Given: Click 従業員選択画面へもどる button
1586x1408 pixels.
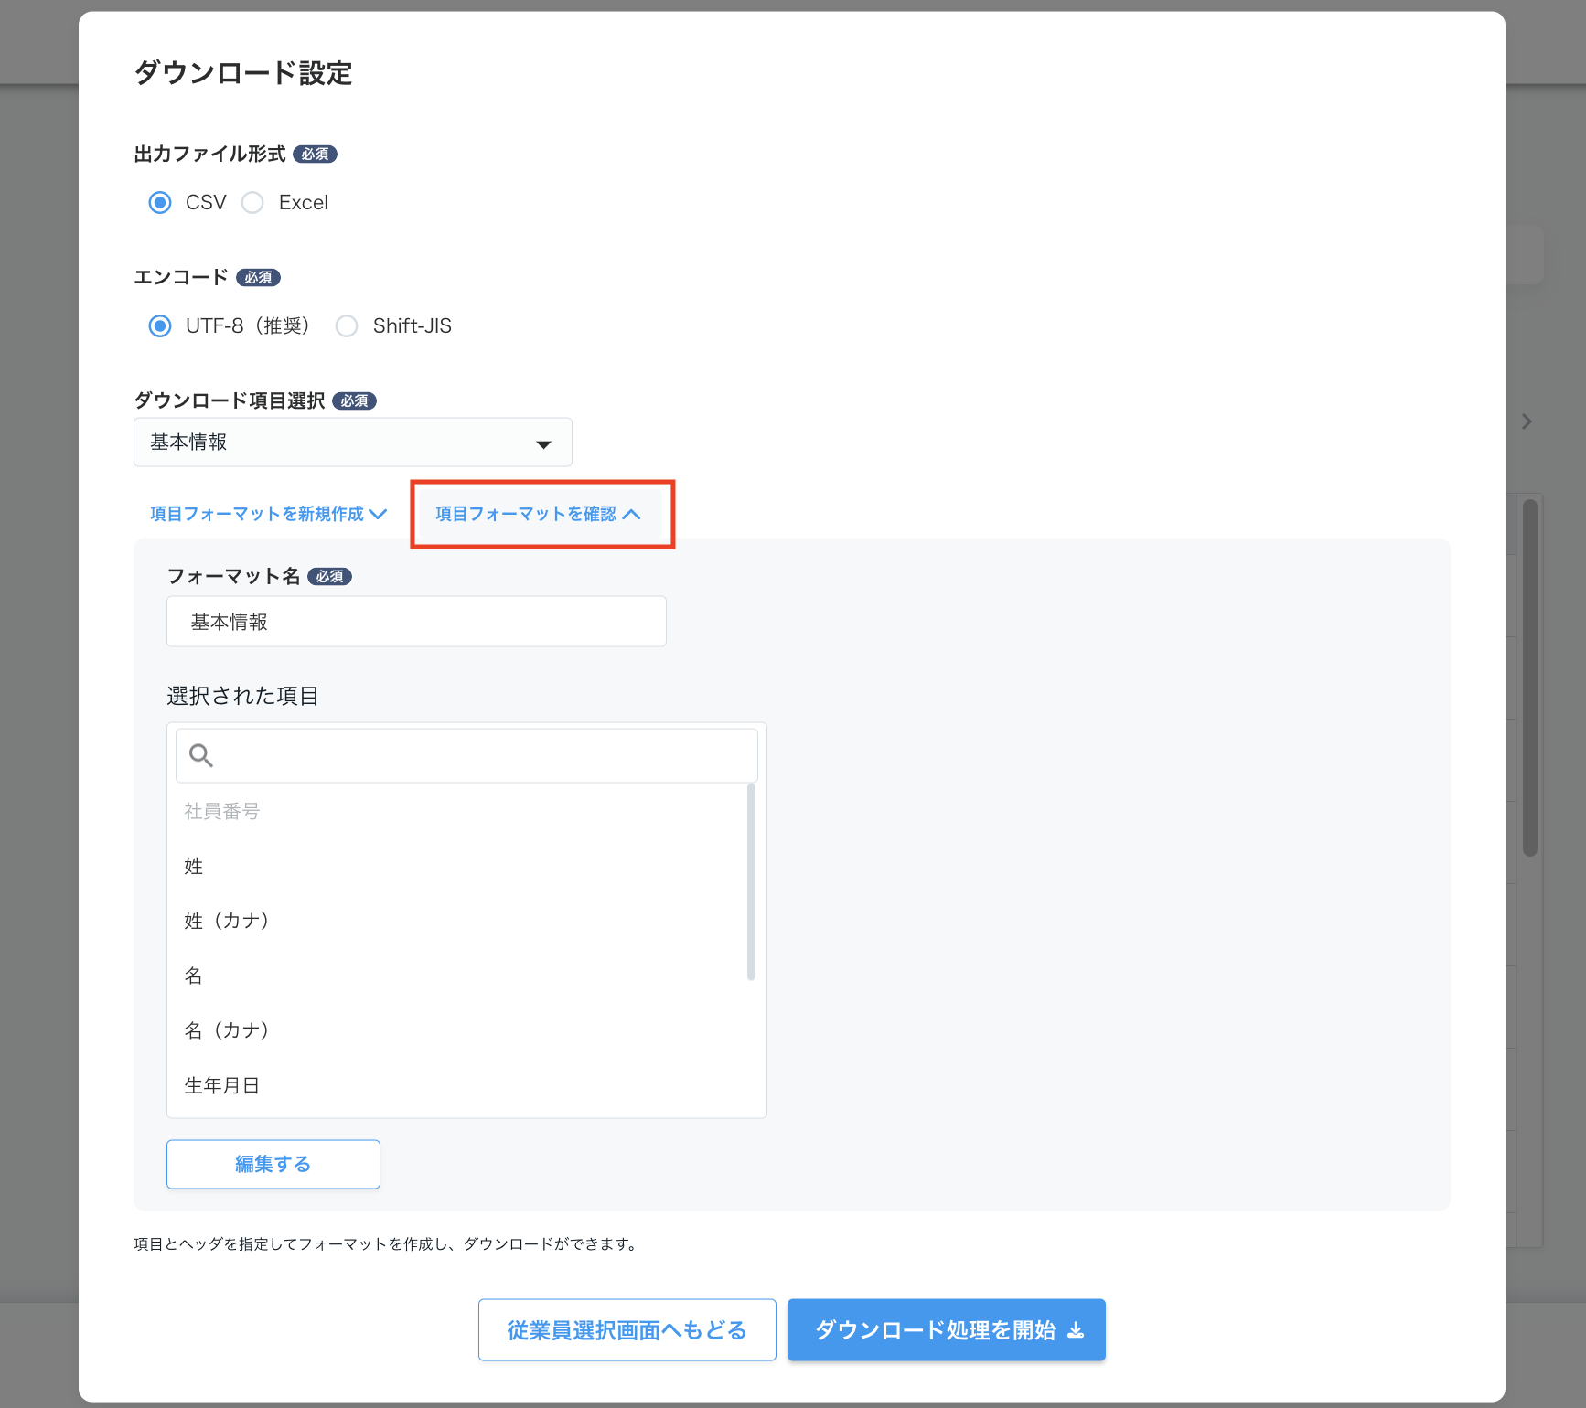Looking at the screenshot, I should (627, 1330).
